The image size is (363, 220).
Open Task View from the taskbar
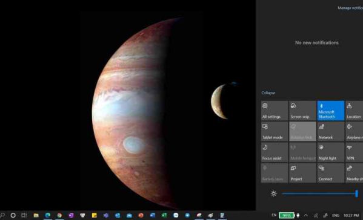[x=24, y=215]
